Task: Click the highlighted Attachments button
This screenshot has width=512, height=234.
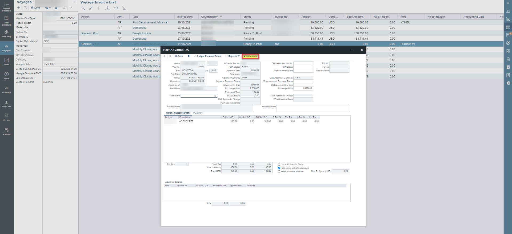Action: [x=250, y=56]
